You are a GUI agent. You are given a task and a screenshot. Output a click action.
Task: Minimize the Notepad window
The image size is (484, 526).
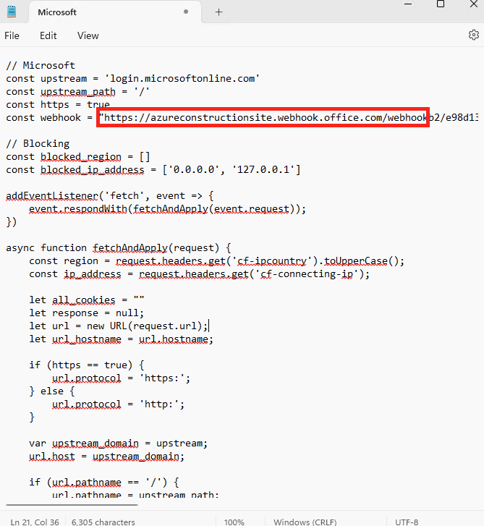[408, 4]
